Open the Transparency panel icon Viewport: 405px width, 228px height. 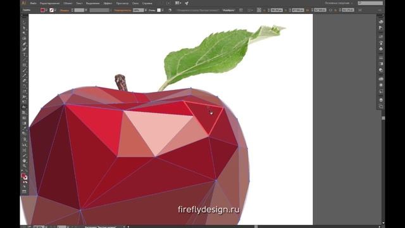point(381,70)
